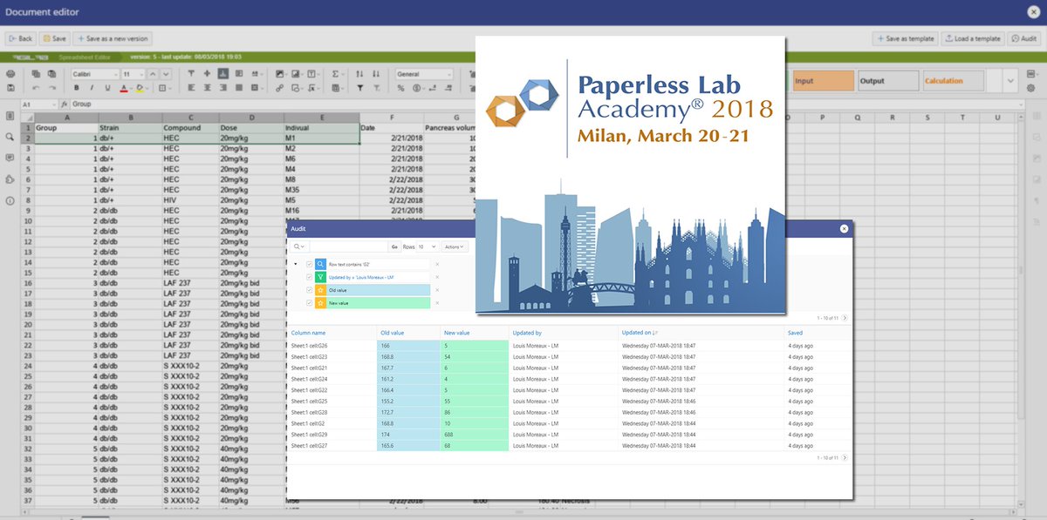Screen dimensions: 1047x520
Task: Increase font size with up arrow button
Action: click(x=153, y=74)
